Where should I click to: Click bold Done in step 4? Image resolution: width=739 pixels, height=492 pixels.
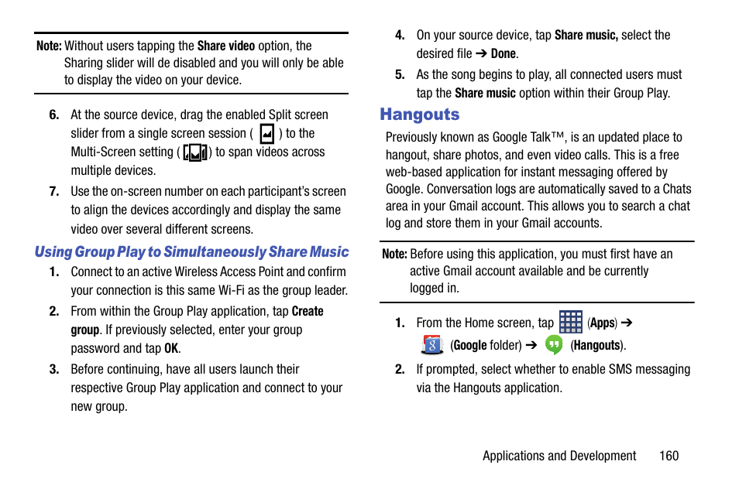[x=504, y=53]
